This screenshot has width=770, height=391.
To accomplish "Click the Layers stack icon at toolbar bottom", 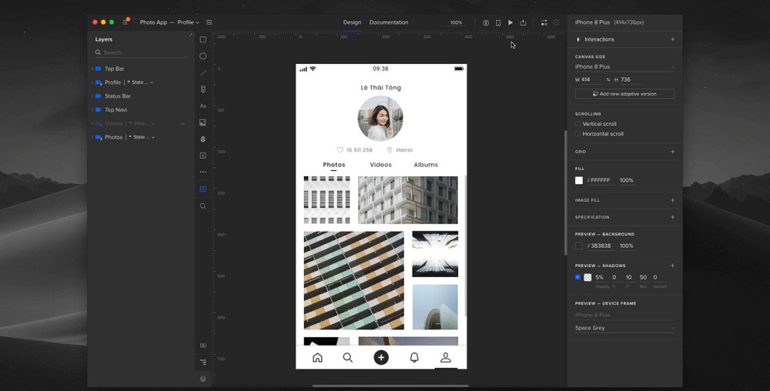I will (x=203, y=379).
